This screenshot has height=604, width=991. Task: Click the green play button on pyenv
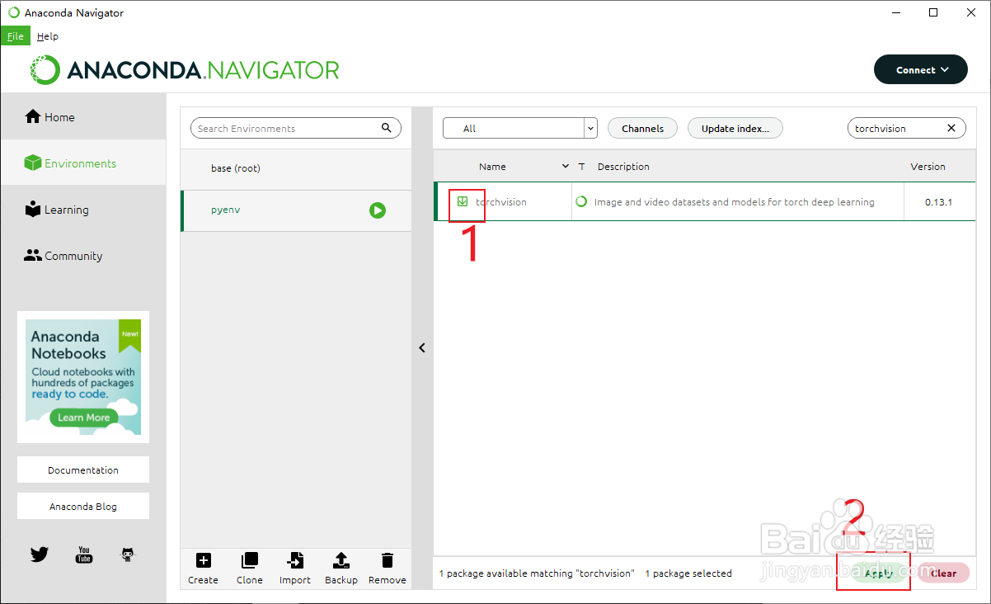pos(377,210)
